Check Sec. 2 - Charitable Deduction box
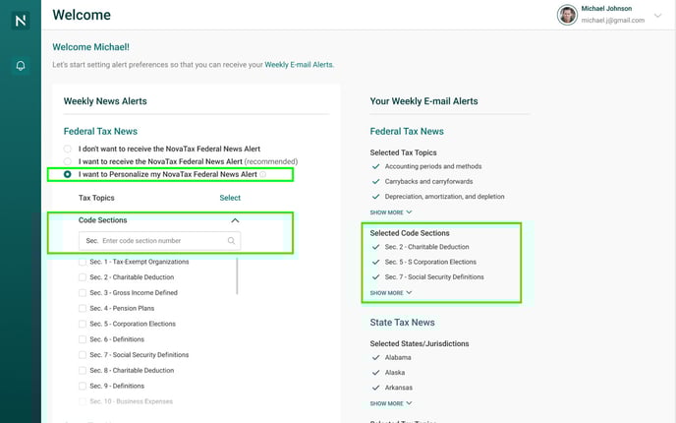Viewport: 676px width, 423px height. [x=83, y=277]
